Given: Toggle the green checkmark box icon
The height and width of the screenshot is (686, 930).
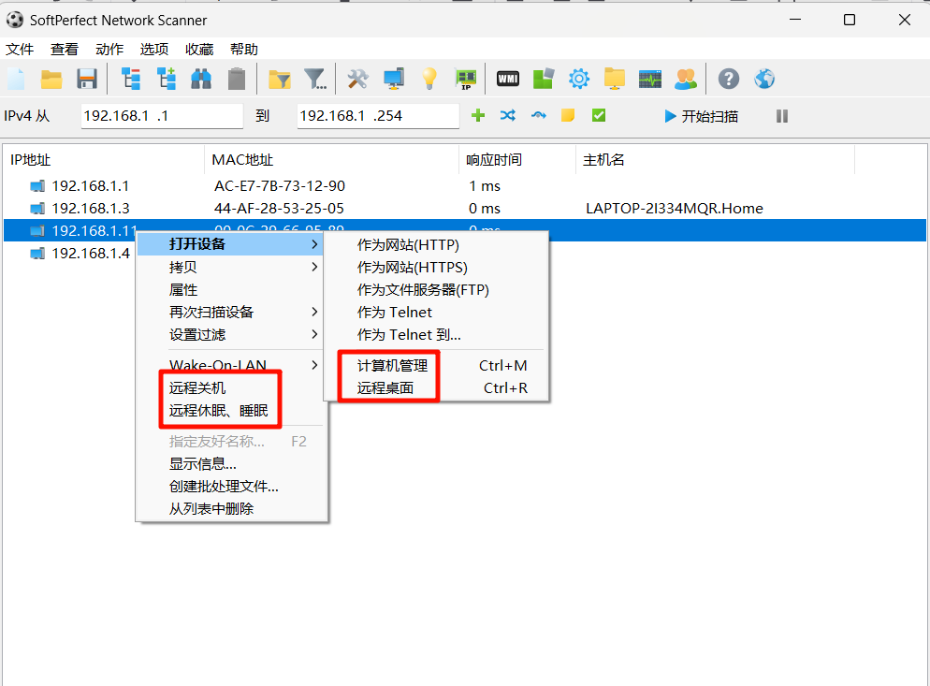Looking at the screenshot, I should tap(599, 115).
